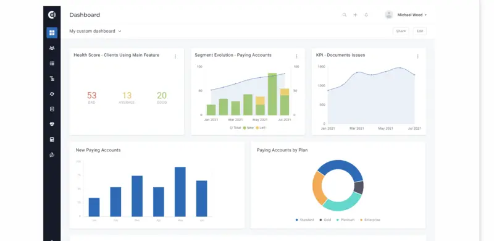The height and width of the screenshot is (241, 494).
Task: Click the 13 Average health score
Action: click(x=127, y=98)
